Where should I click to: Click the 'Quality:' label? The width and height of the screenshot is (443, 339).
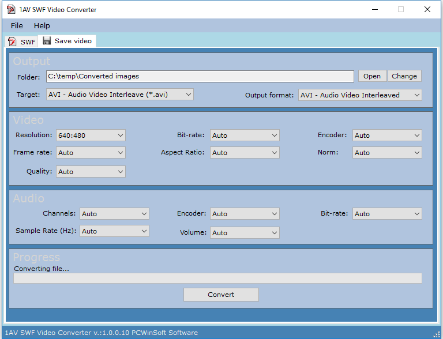(x=39, y=171)
